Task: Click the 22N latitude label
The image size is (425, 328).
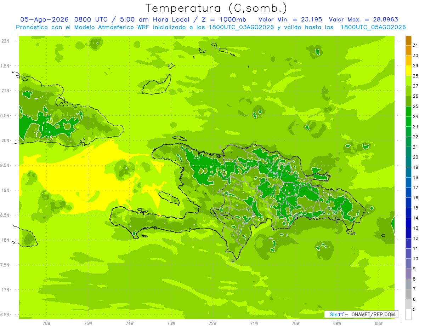Action: (5, 41)
